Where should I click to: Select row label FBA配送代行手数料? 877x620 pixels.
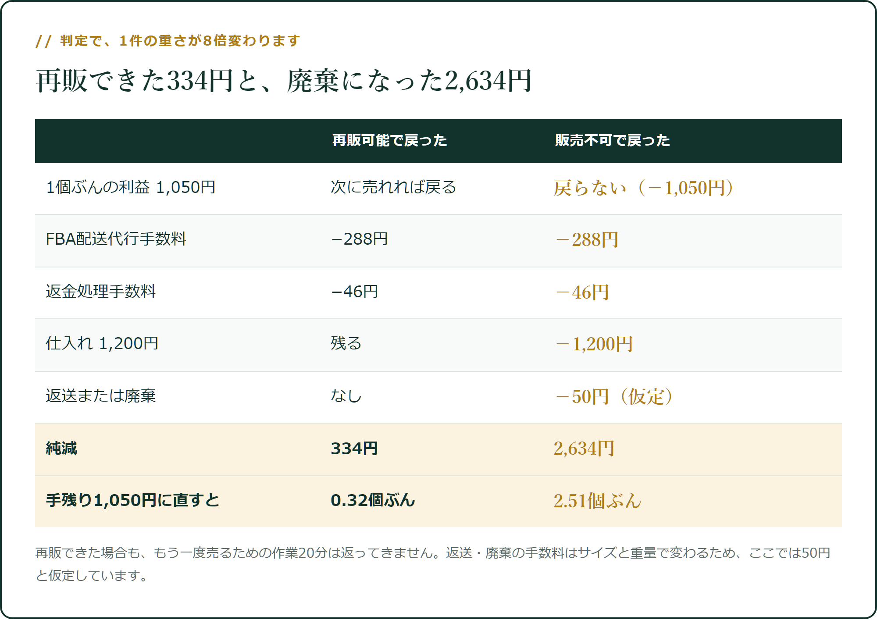pyautogui.click(x=116, y=239)
